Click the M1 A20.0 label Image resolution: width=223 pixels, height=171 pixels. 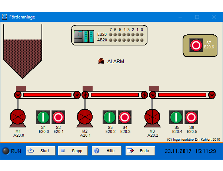19,133
